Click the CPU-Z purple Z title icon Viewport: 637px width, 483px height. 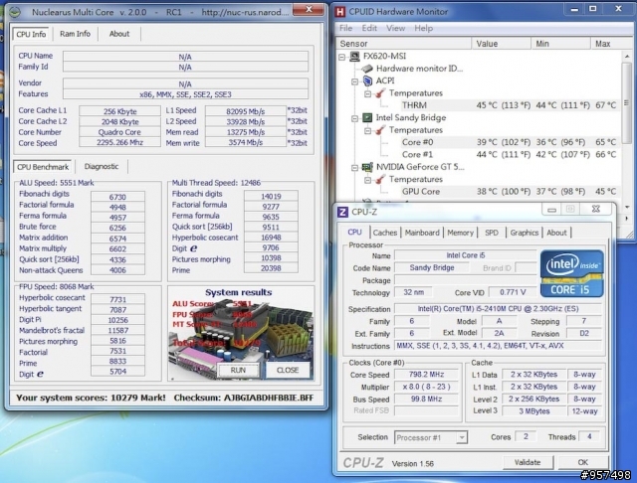pos(342,212)
